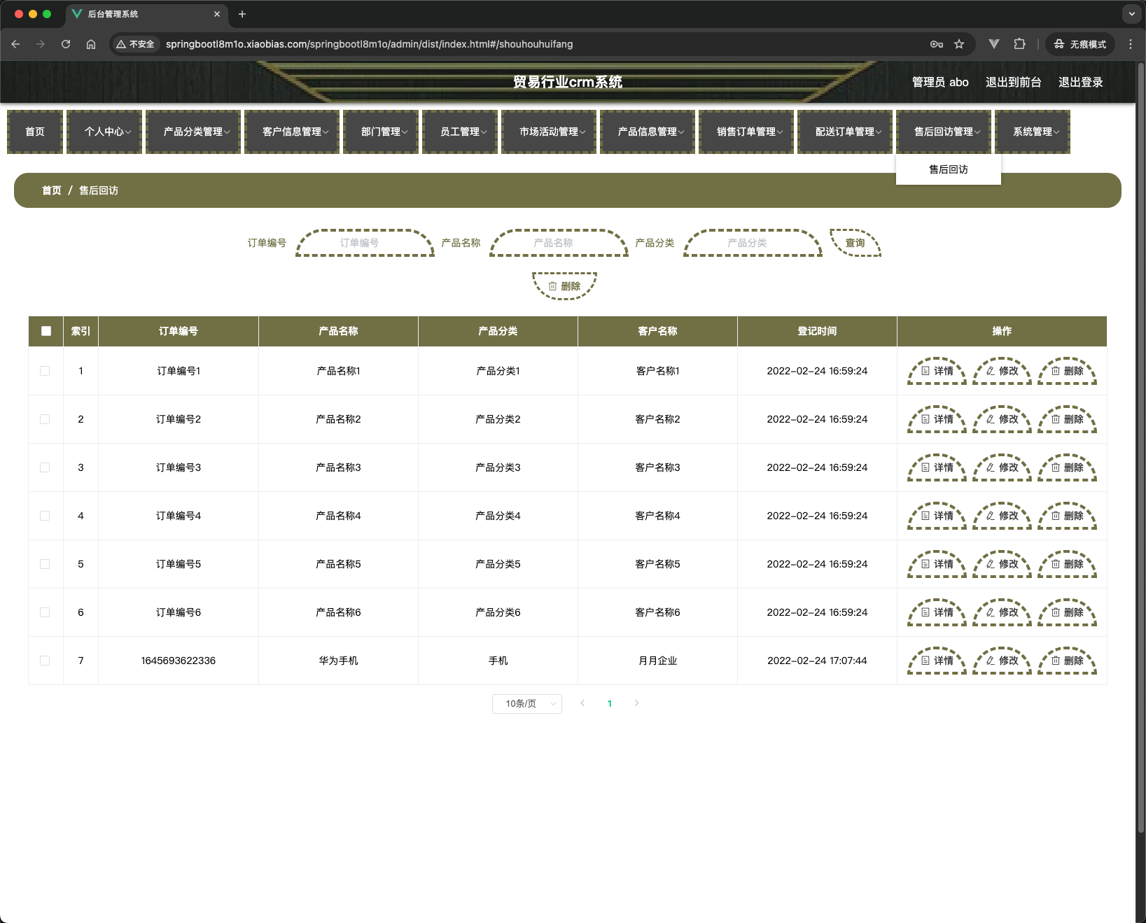Expand the 市场活动管理 menu
Screen dimensions: 1146x923
[x=549, y=132]
